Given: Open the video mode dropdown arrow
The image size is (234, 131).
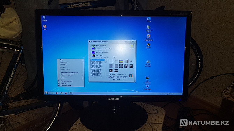Looking at the screenshot, I should point(105,60).
